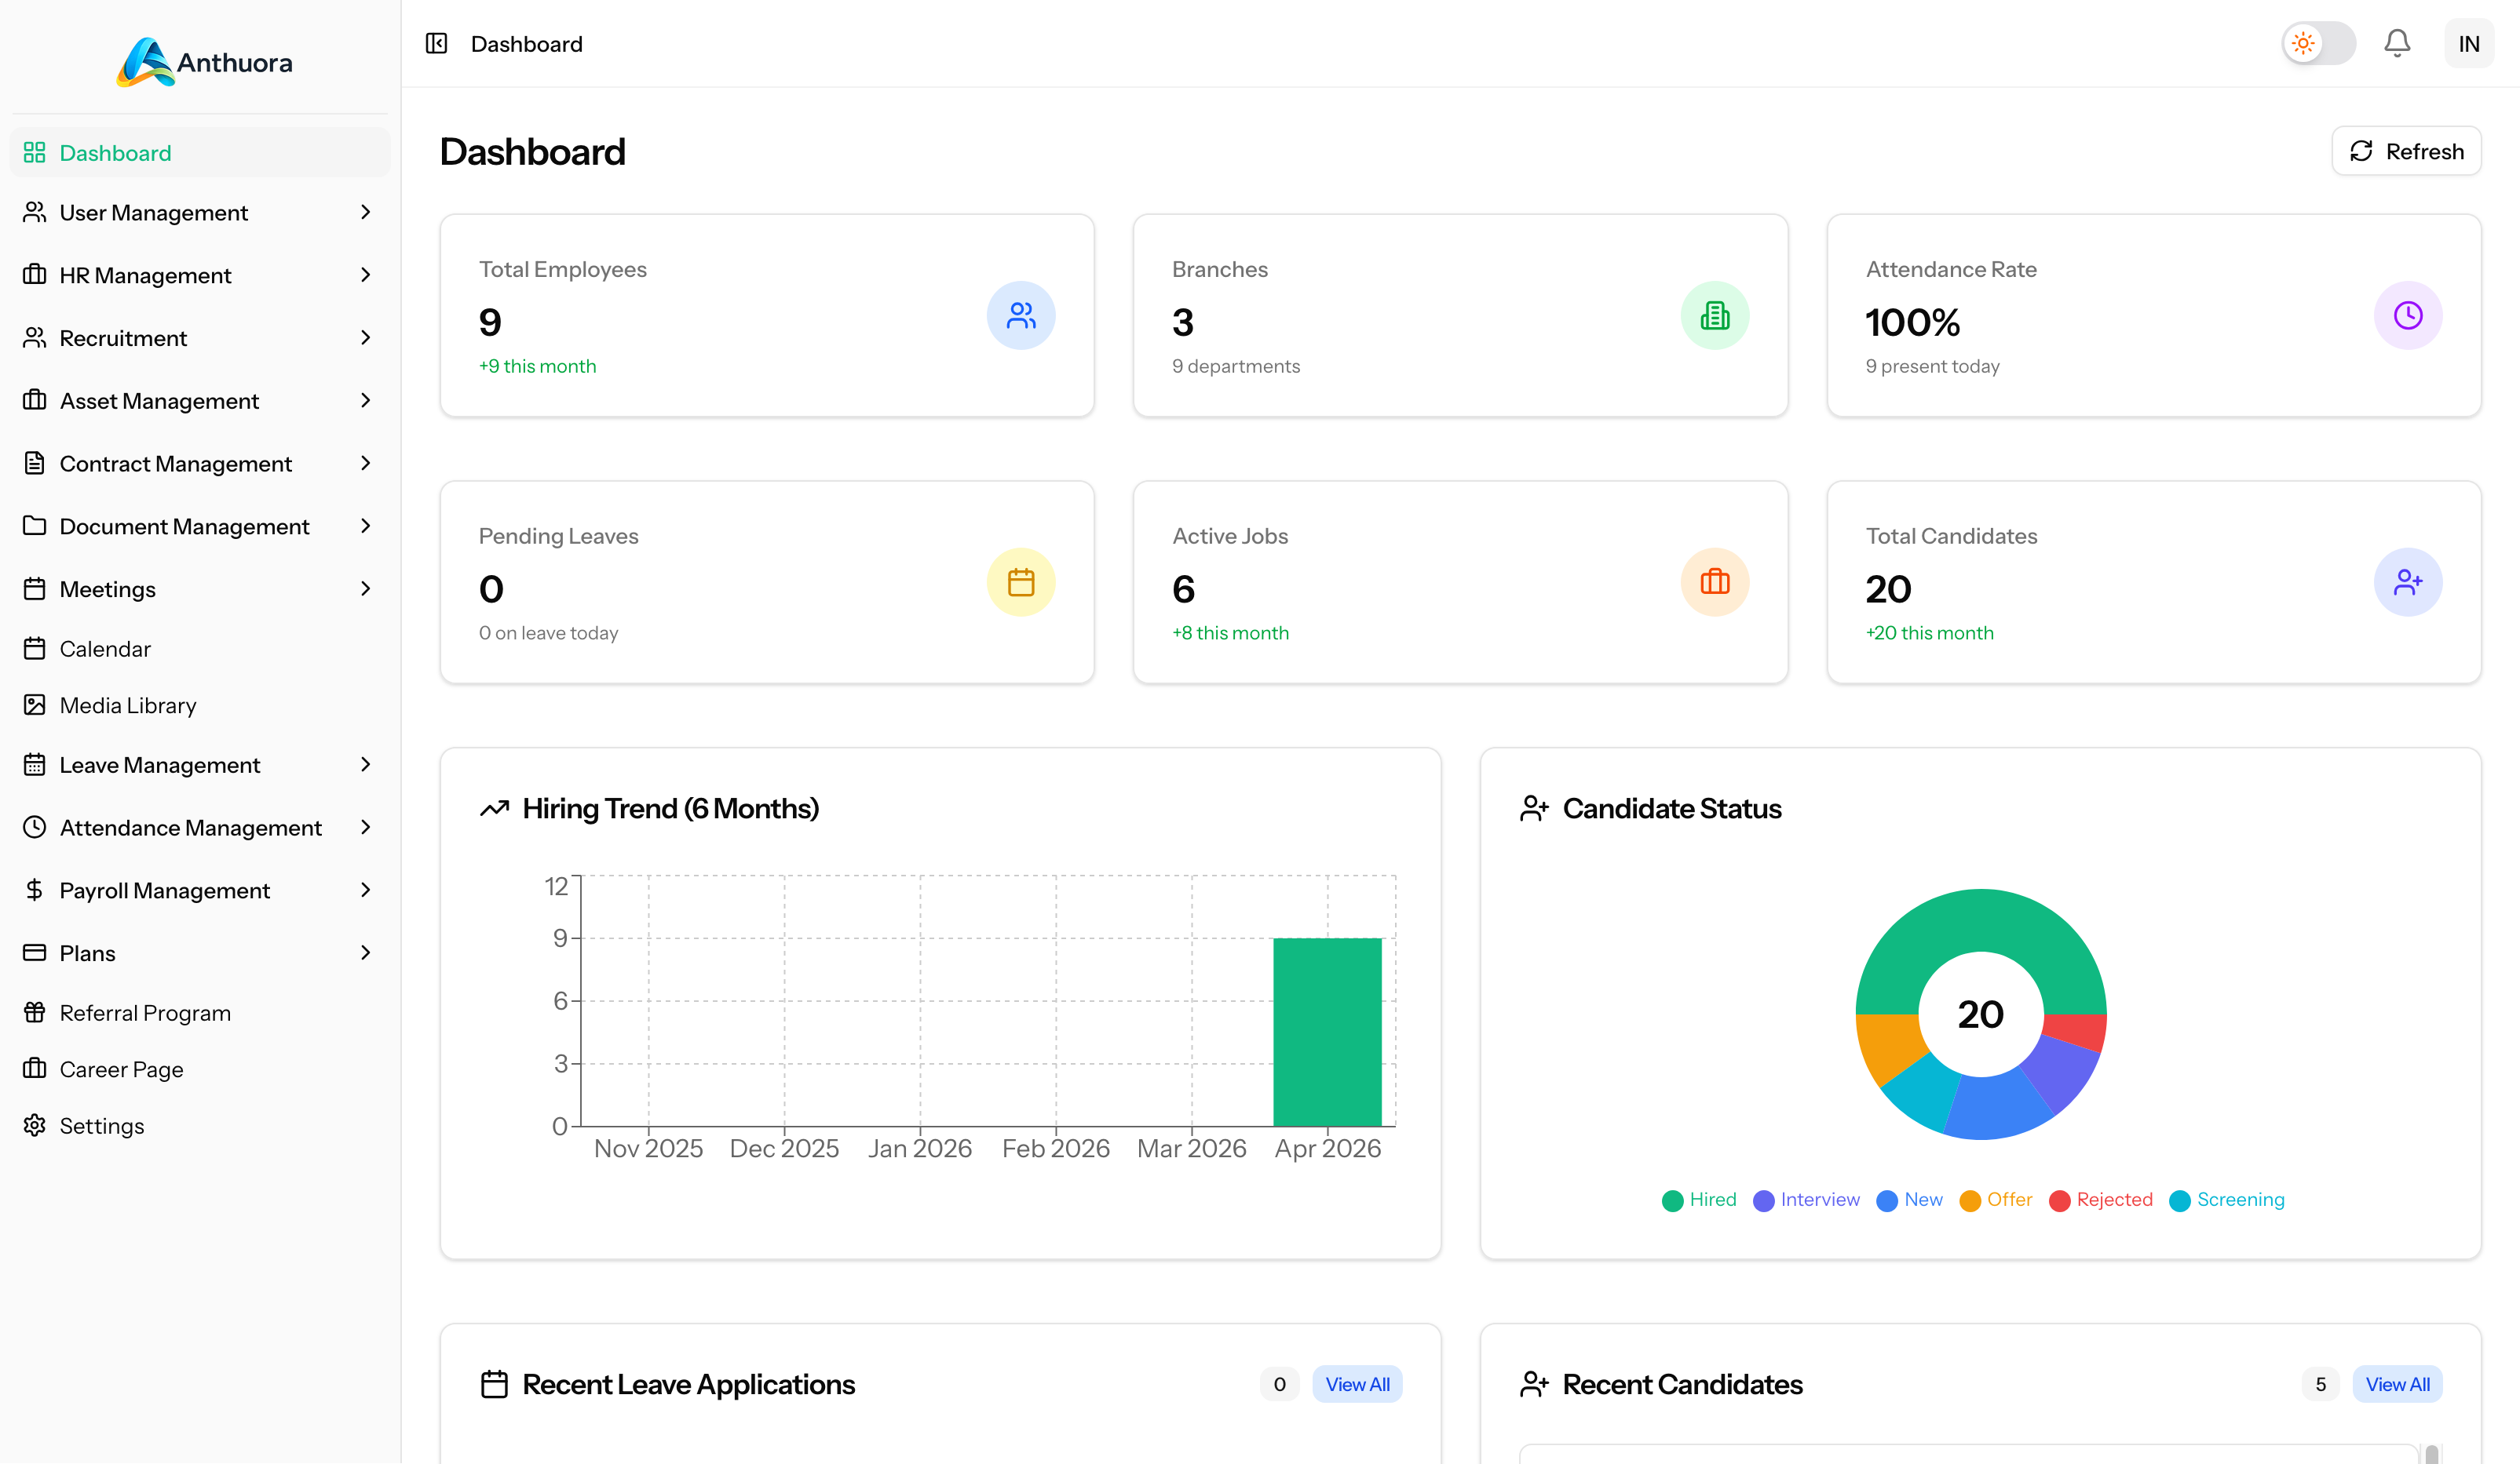The width and height of the screenshot is (2520, 1464).
Task: Go to the Media Library page
Action: pos(127,705)
